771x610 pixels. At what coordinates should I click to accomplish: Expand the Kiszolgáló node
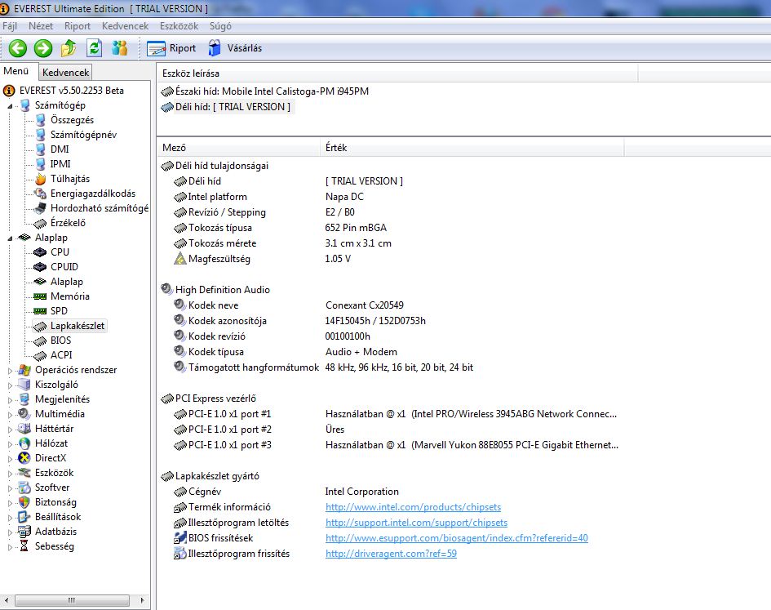click(x=10, y=385)
